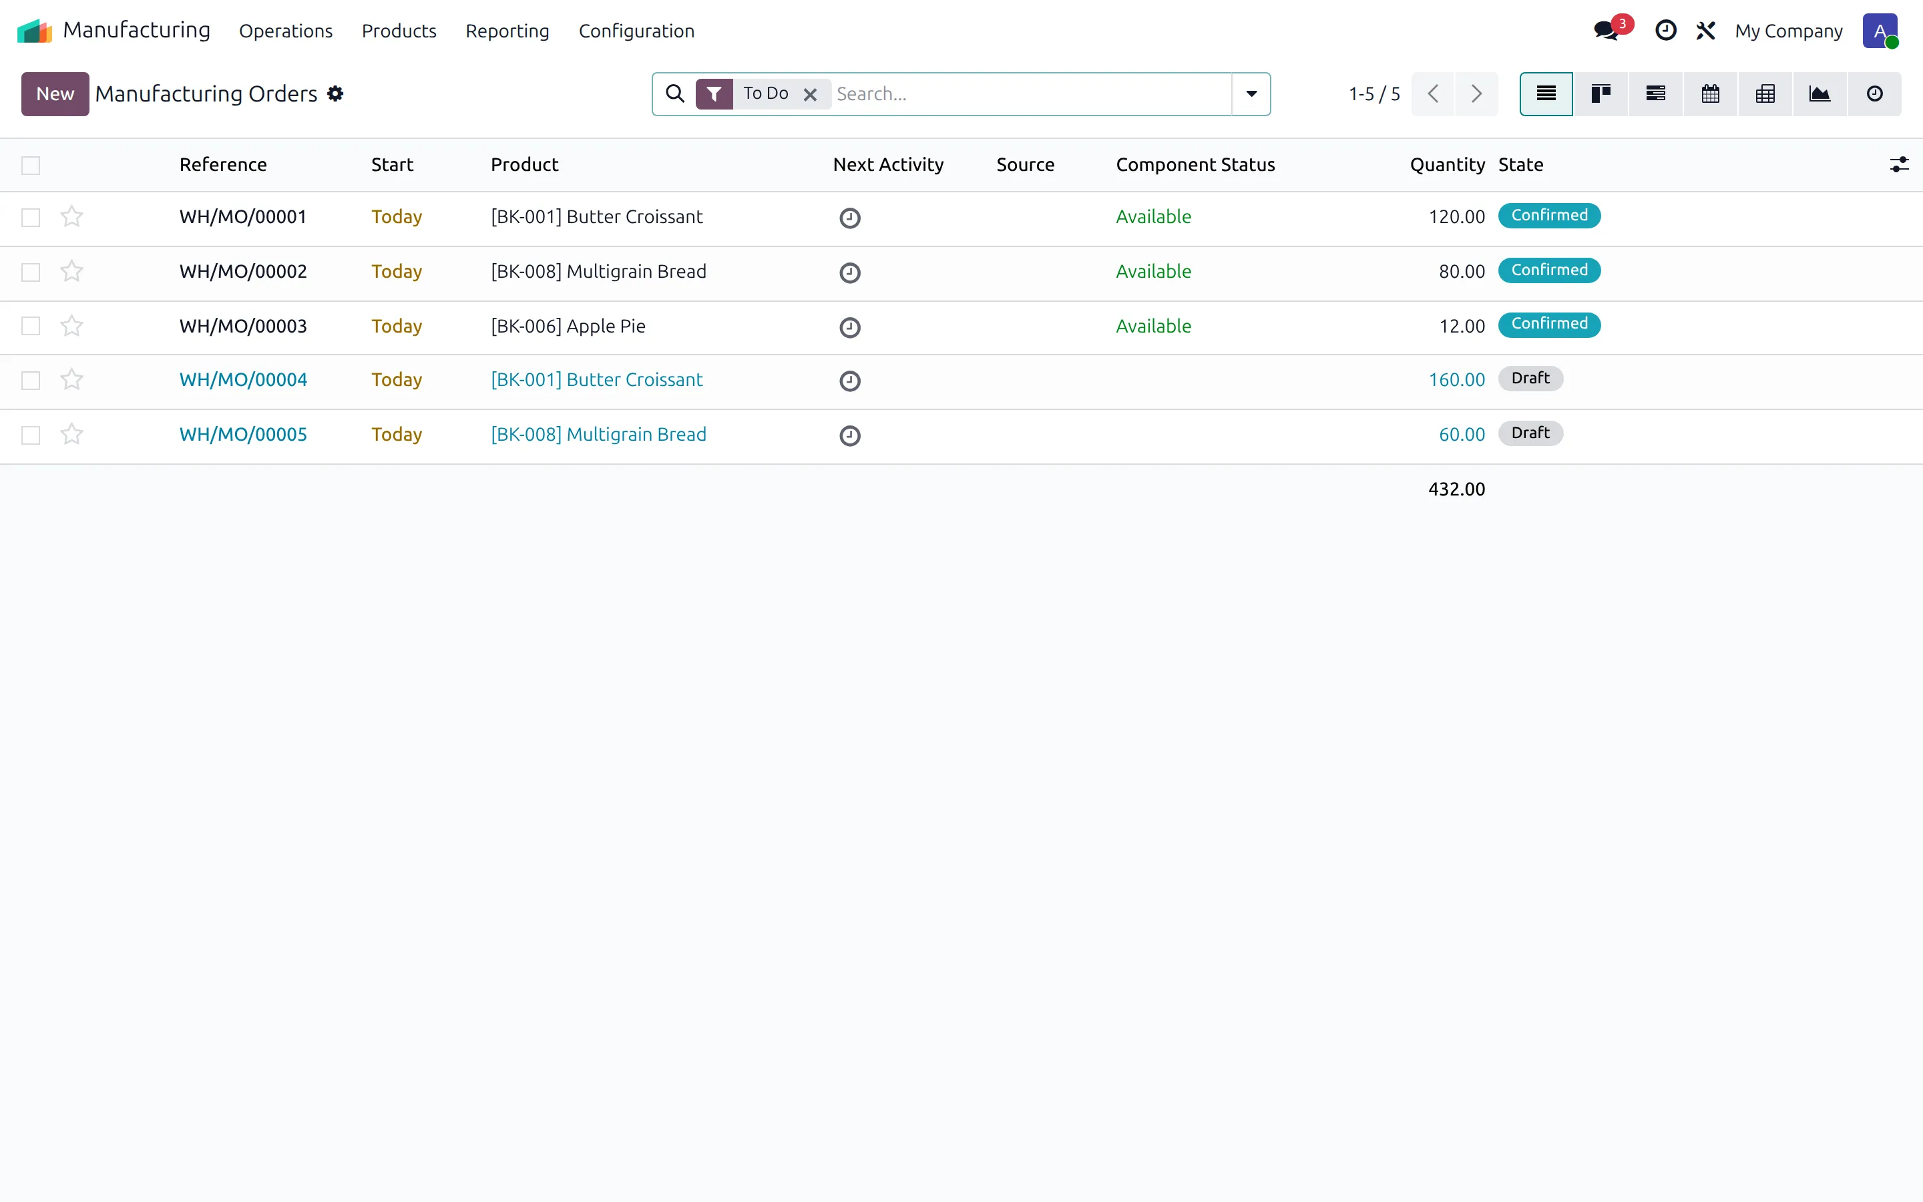Open the discuss messages icon with badge

[x=1613, y=30]
